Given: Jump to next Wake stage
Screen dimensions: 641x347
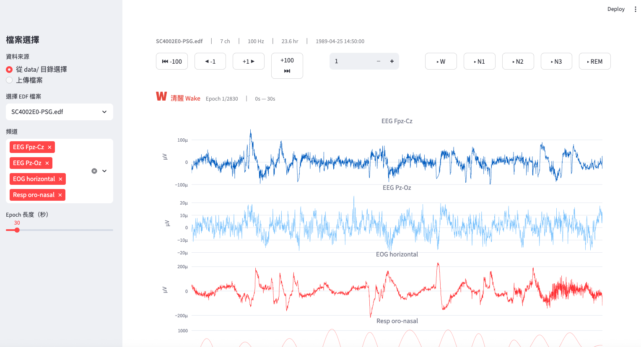Looking at the screenshot, I should pyautogui.click(x=441, y=61).
